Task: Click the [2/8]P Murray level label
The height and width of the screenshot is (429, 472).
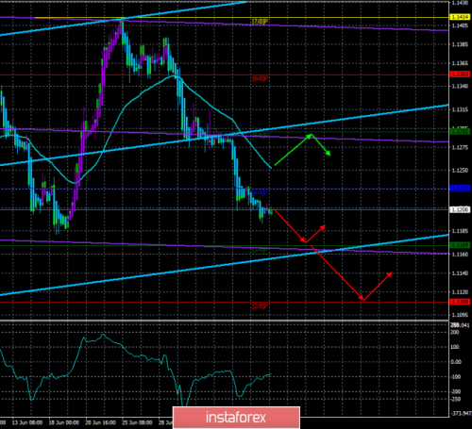Action: (260, 306)
